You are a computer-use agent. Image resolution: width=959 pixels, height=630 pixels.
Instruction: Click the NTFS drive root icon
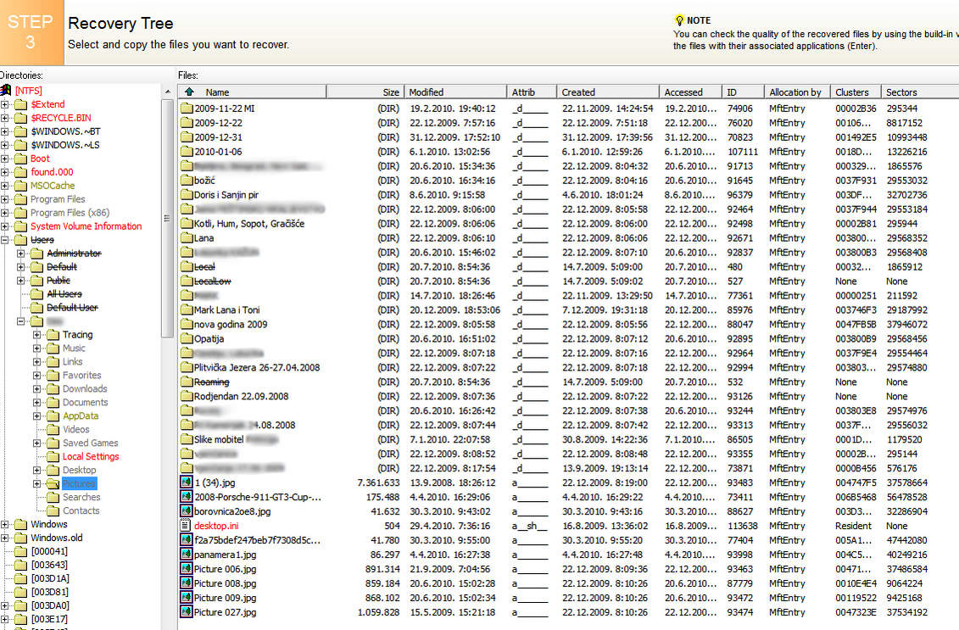click(7, 91)
